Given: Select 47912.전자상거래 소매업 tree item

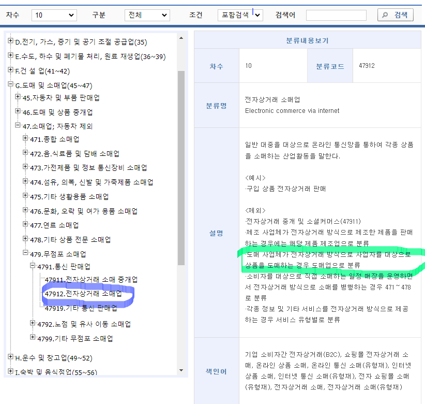Looking at the screenshot, I should [83, 294].
